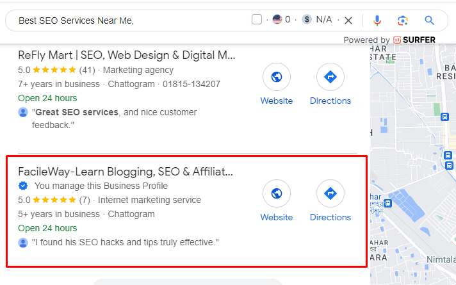Tick the Surfer checkbox in search bar
This screenshot has width=456, height=285.
(256, 19)
